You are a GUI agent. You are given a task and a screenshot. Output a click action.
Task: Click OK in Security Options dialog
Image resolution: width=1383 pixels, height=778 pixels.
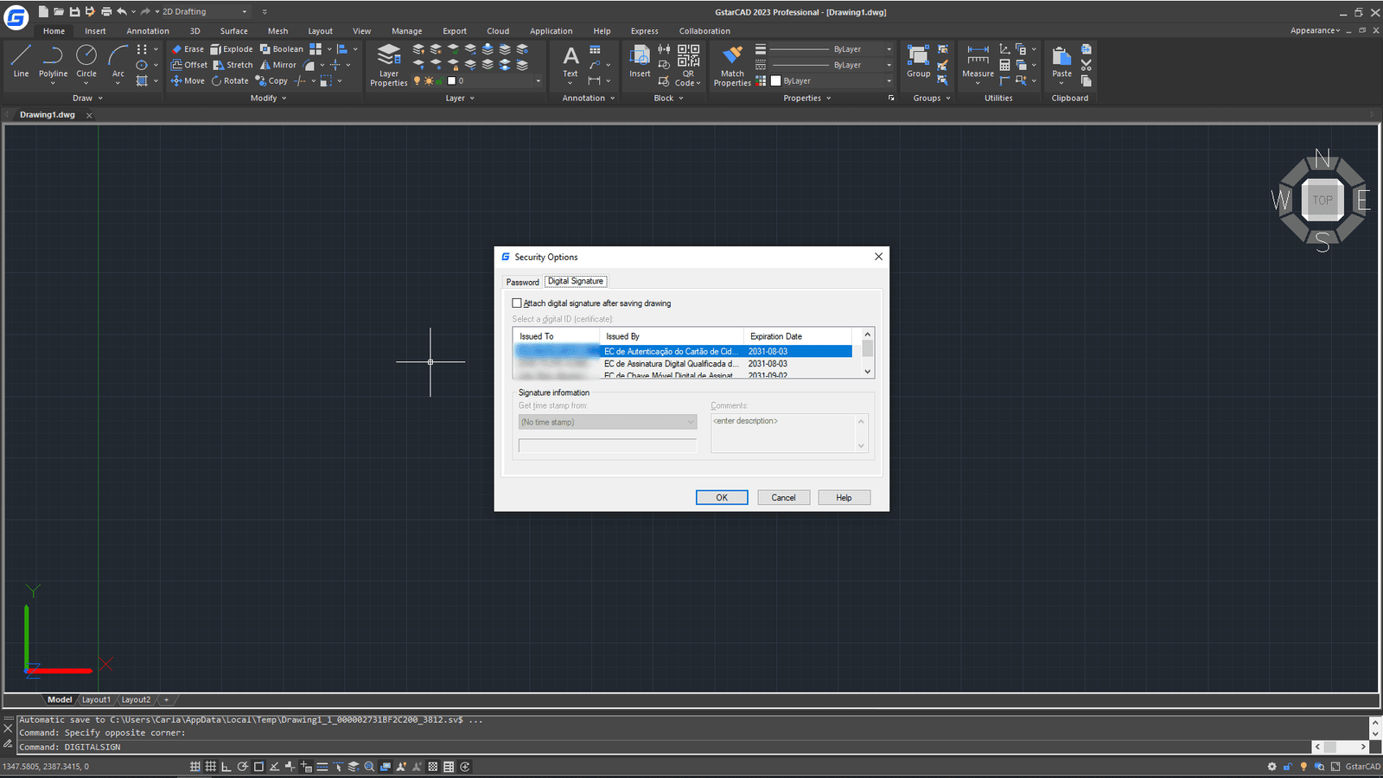[x=721, y=498]
